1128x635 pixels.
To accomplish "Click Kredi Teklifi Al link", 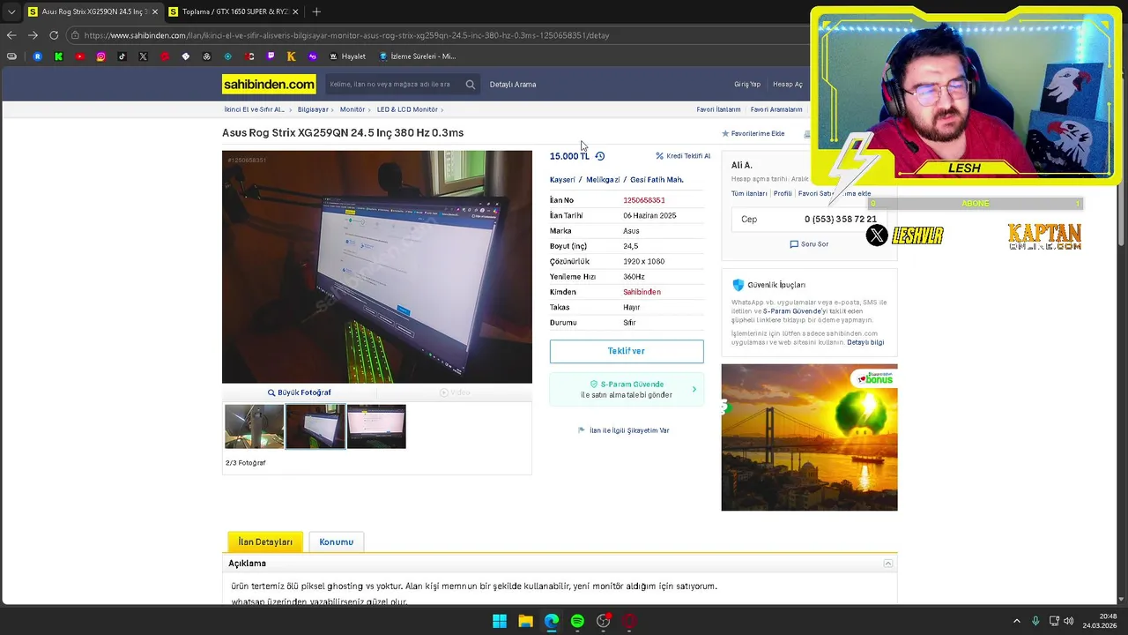I will pos(683,156).
